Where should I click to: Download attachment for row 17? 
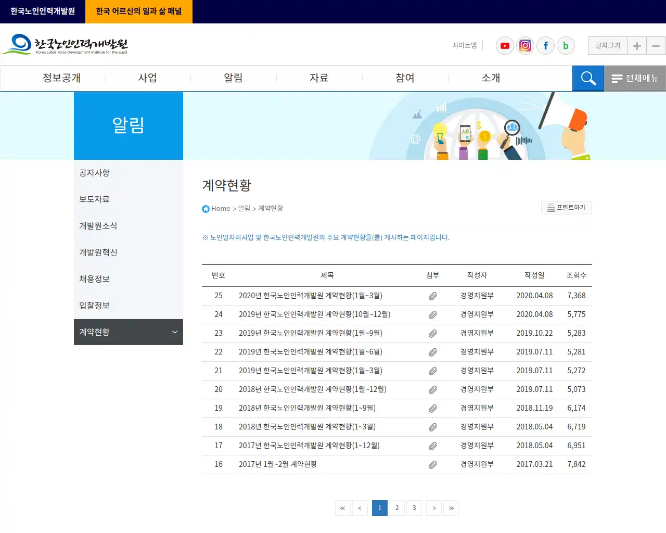click(432, 446)
